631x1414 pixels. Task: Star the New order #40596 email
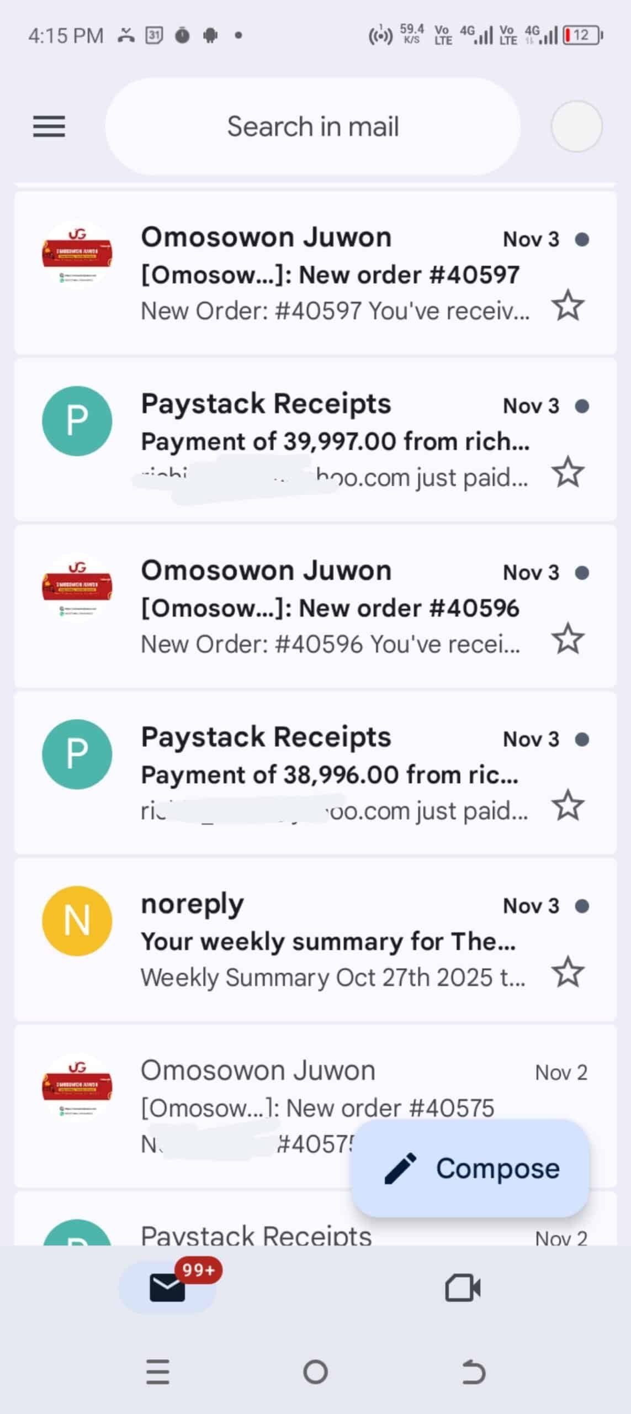(x=568, y=639)
